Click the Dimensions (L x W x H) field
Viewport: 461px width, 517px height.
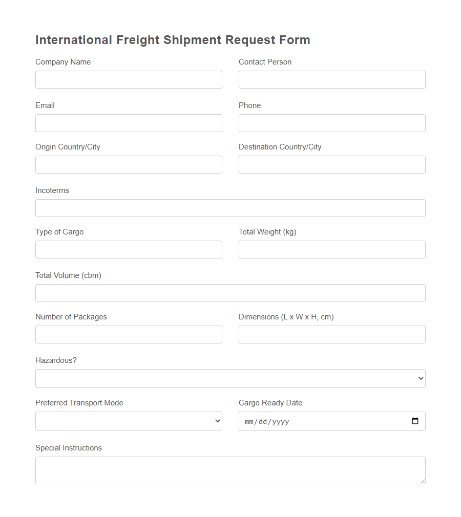tap(331, 334)
